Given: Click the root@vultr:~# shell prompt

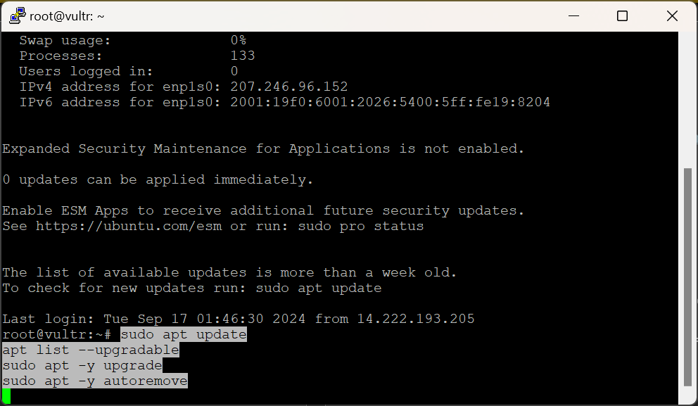Looking at the screenshot, I should [x=57, y=334].
